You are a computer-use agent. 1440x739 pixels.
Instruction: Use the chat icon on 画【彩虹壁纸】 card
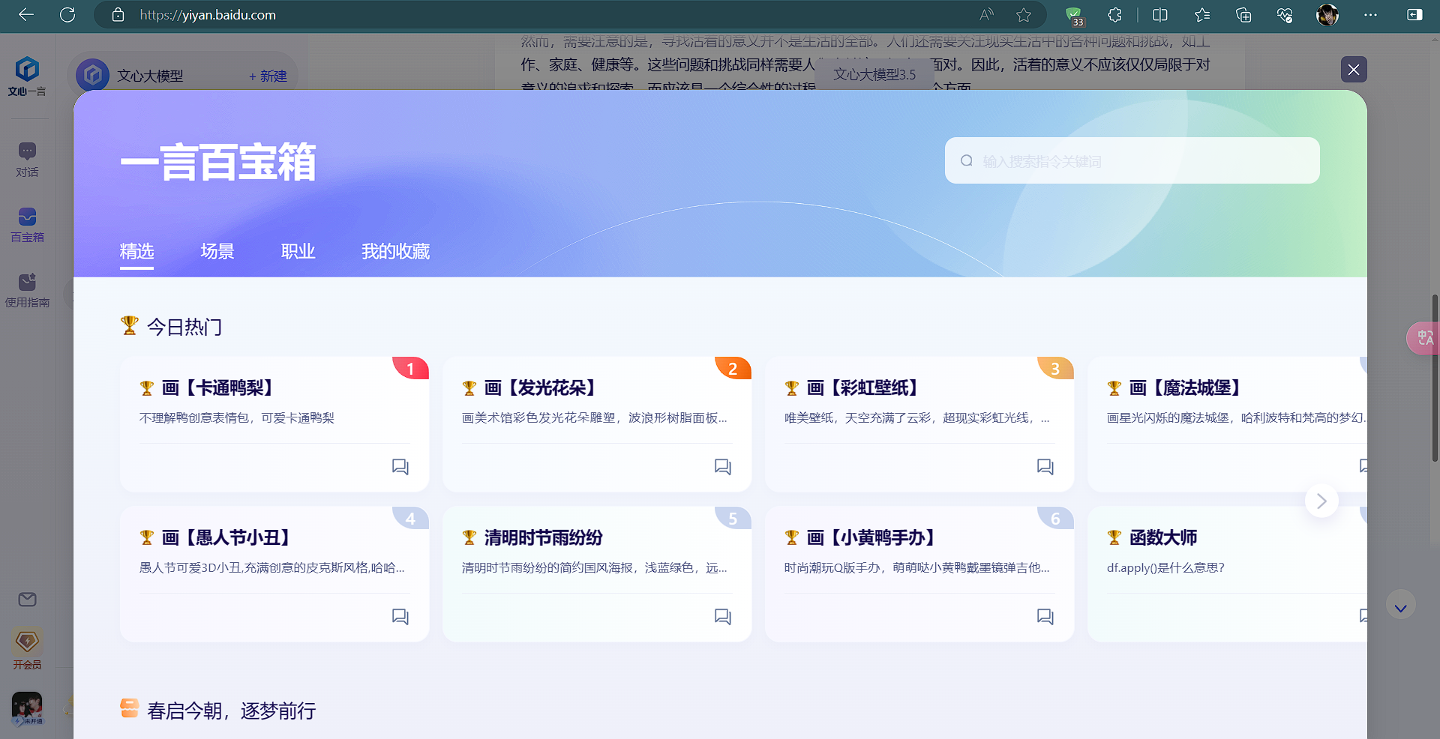[x=1045, y=467]
